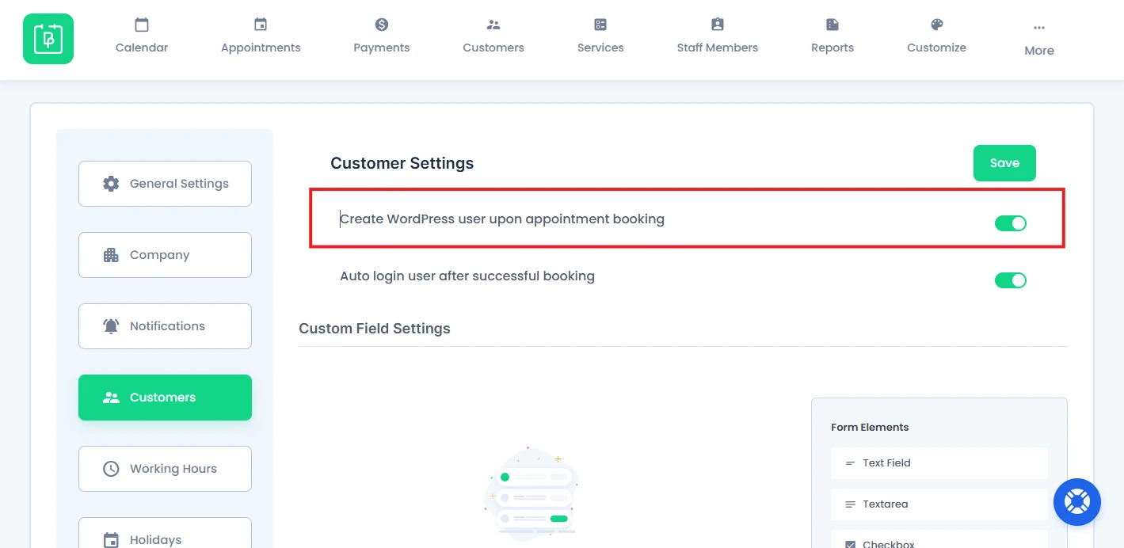
Task: Select the active Customers settings tab label
Action: 162,398
